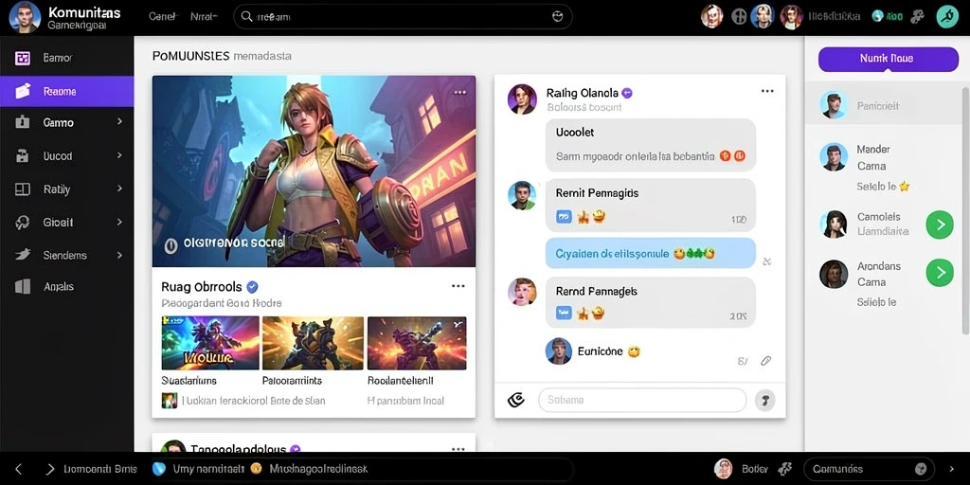Open three-dot menu next to Ruag Obrrools
The width and height of the screenshot is (970, 485).
(458, 286)
